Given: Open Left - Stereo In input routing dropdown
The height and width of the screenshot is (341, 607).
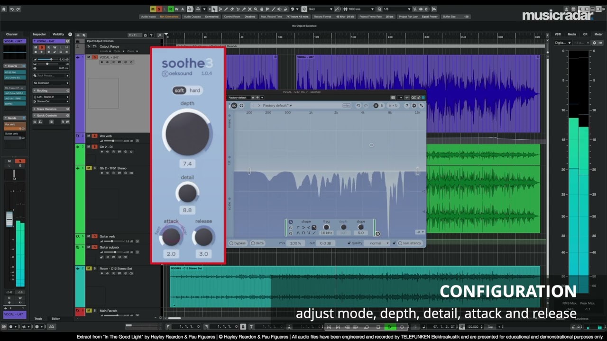Looking at the screenshot, I should 51,97.
